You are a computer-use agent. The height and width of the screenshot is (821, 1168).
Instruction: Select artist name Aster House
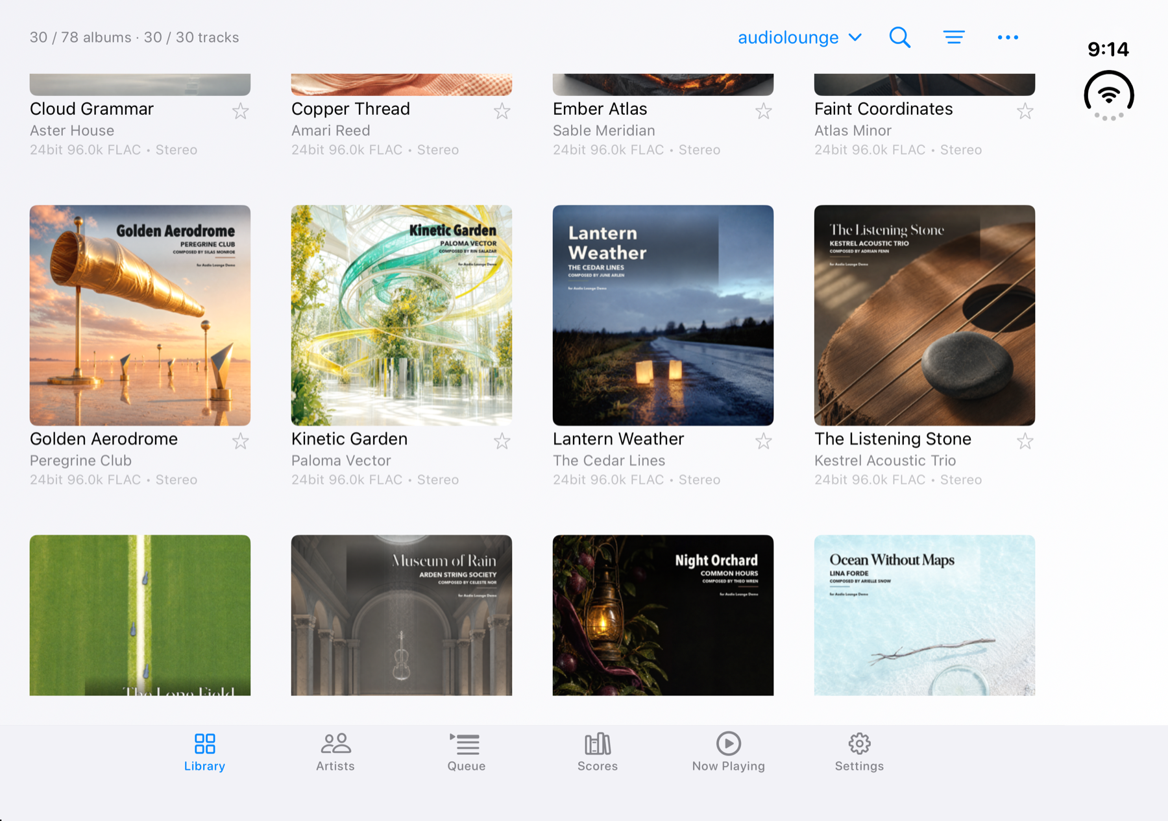72,130
